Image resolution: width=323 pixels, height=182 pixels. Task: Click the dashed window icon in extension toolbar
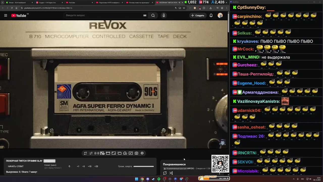[120, 153]
